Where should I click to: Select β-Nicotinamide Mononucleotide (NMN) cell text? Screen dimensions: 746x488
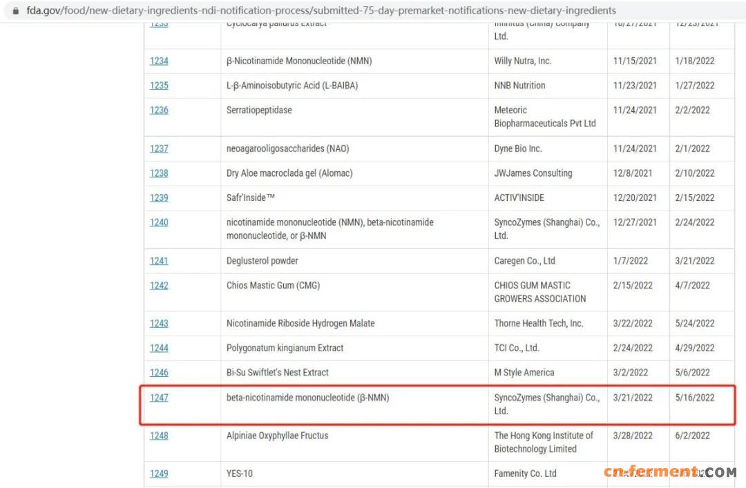(299, 61)
